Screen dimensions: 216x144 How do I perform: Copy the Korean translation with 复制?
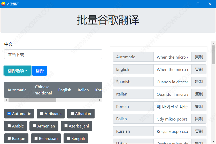(x=199, y=106)
